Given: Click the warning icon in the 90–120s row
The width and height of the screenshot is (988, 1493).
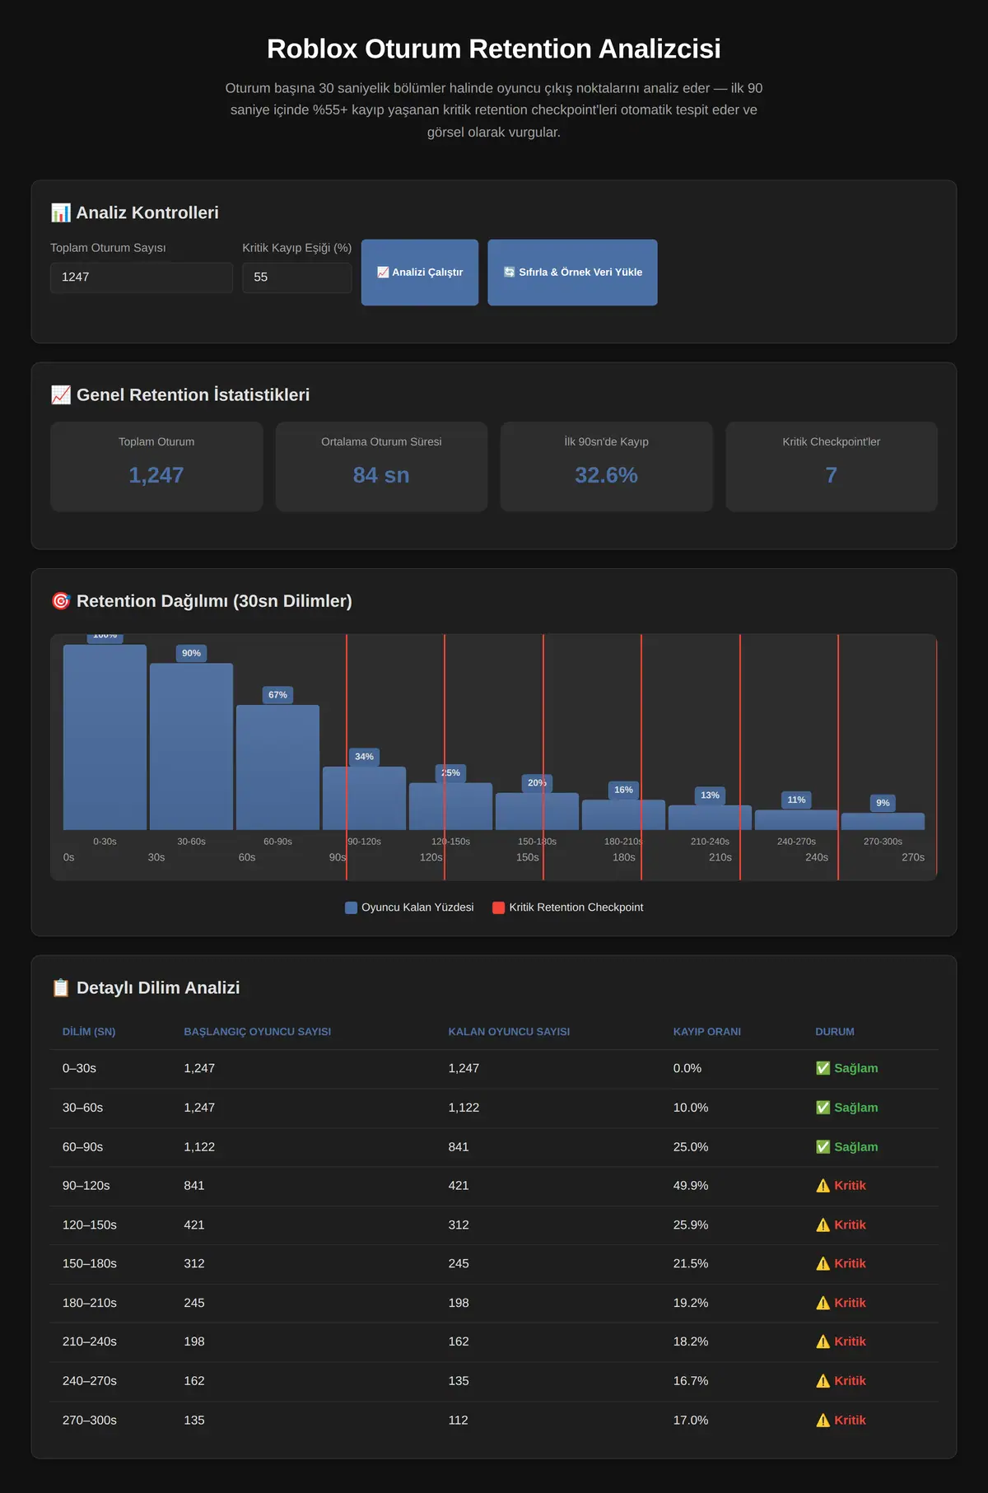Looking at the screenshot, I should [x=823, y=1186].
